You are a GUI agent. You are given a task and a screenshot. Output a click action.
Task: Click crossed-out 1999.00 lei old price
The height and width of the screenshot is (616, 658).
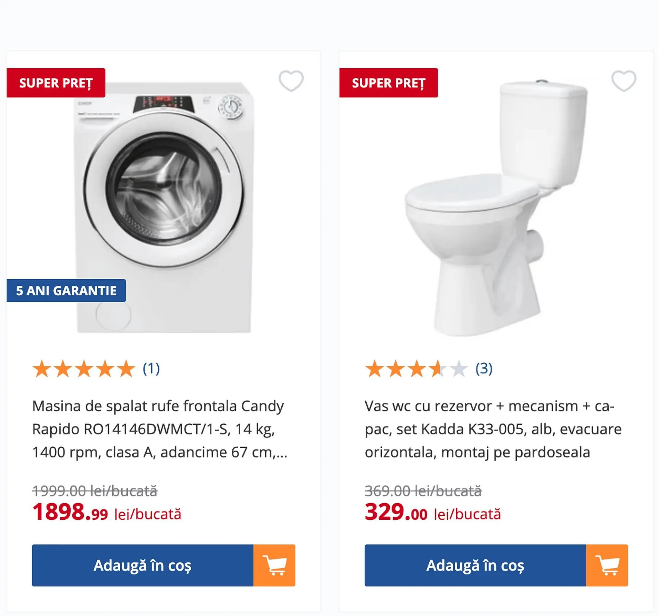(95, 491)
